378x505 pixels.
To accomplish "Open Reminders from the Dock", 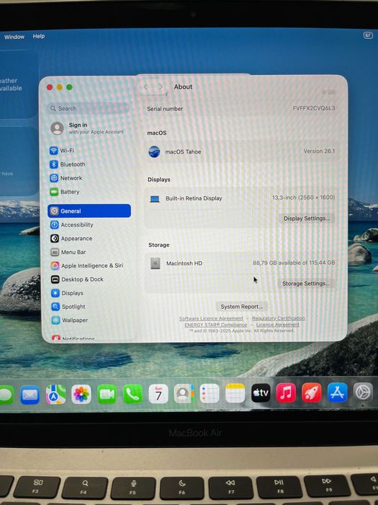I will click(210, 393).
